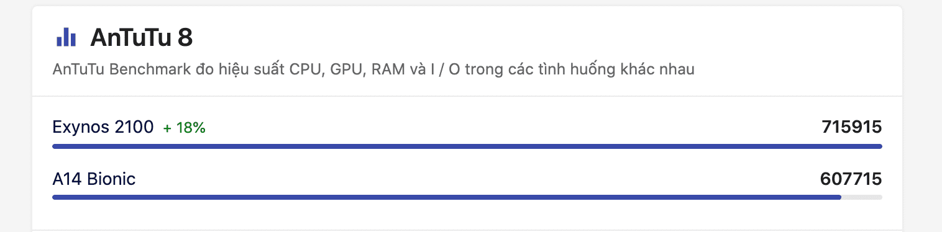
Task: Click the gray page background left of card
Action: [x=16, y=116]
